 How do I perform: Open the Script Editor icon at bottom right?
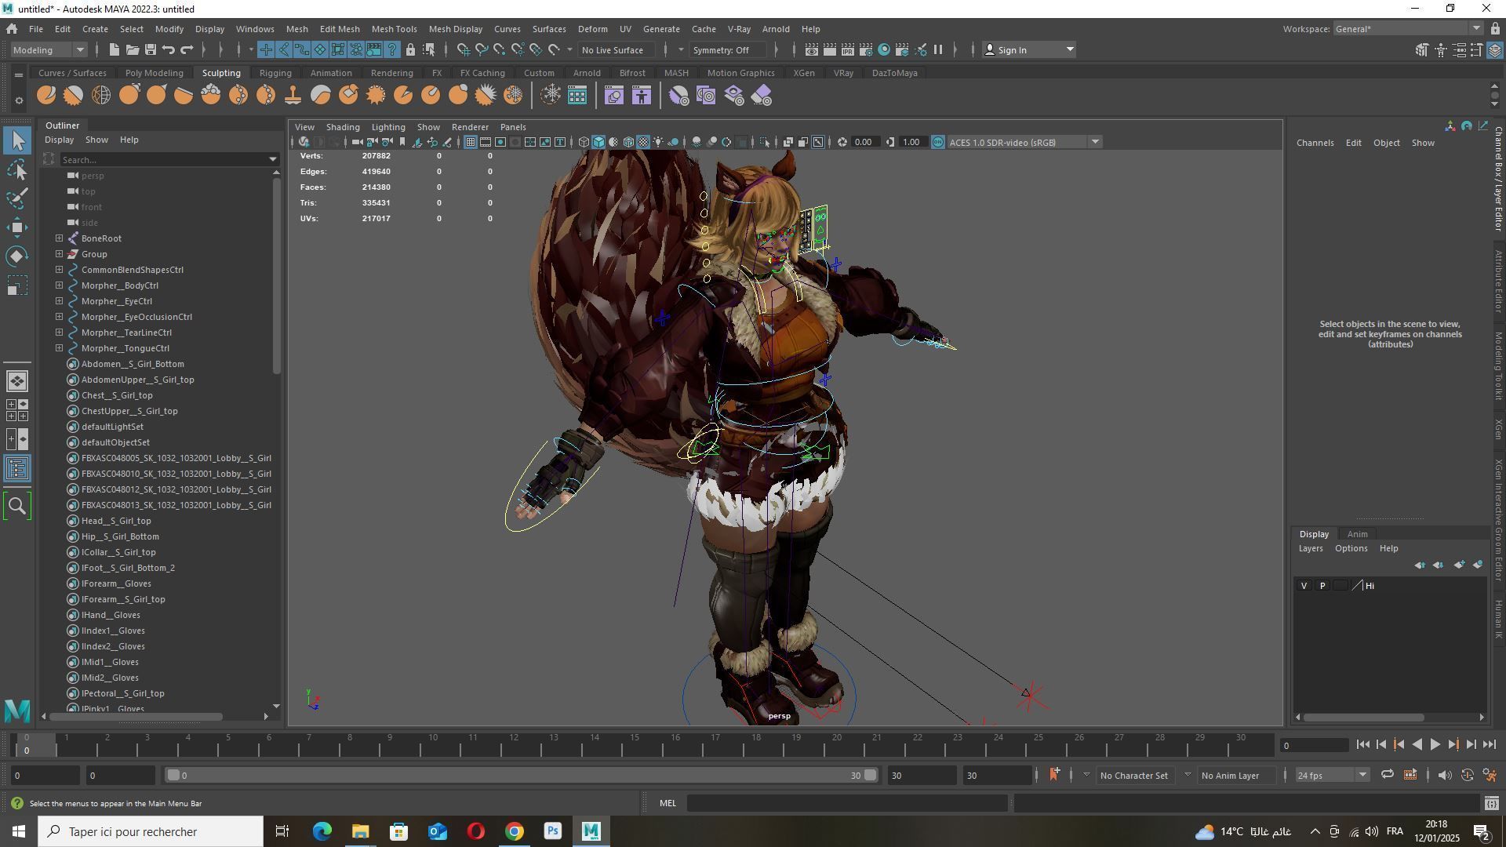click(1491, 803)
